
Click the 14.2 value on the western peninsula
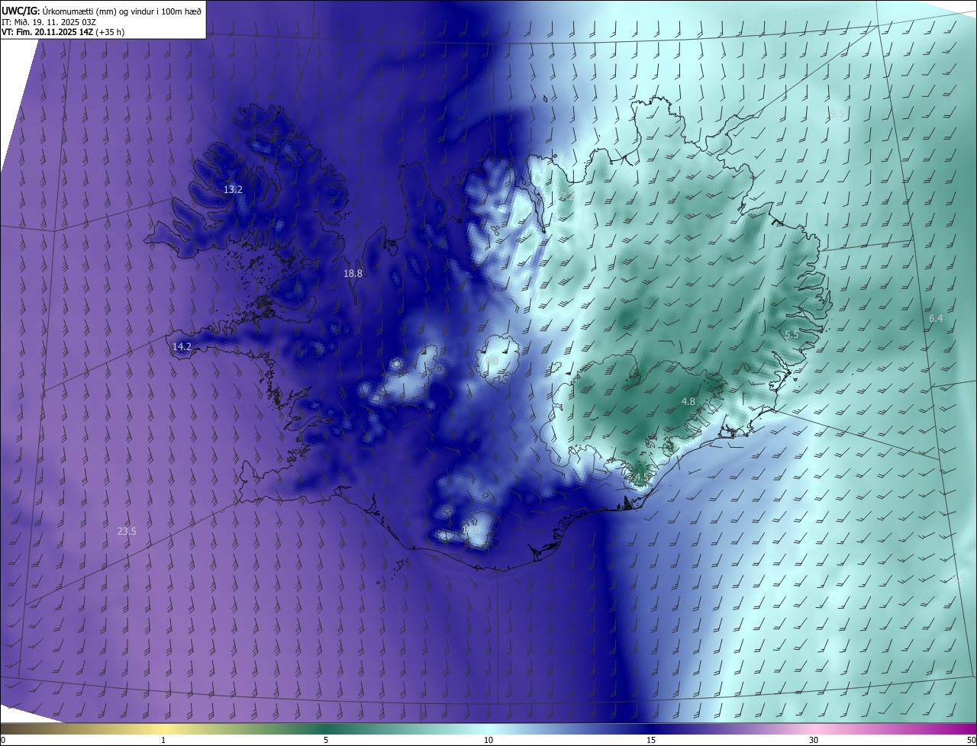click(x=182, y=346)
